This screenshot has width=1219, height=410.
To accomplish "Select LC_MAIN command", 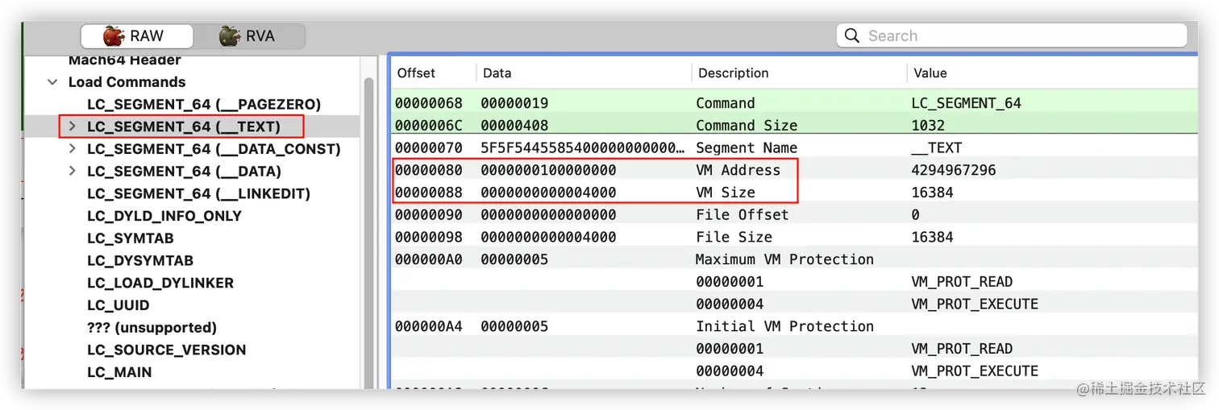I will pos(119,372).
